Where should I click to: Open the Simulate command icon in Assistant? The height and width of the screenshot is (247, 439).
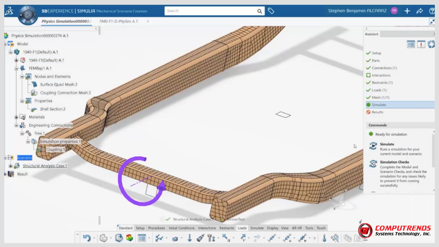[x=373, y=146]
